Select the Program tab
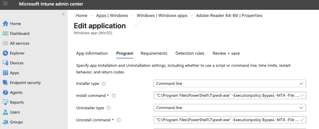This screenshot has height=129, width=319. pyautogui.click(x=125, y=53)
